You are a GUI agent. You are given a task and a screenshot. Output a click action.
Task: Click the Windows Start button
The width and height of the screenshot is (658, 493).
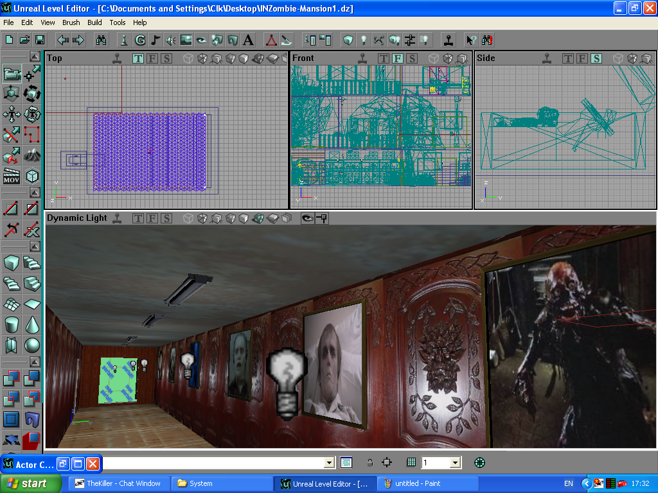click(x=31, y=483)
